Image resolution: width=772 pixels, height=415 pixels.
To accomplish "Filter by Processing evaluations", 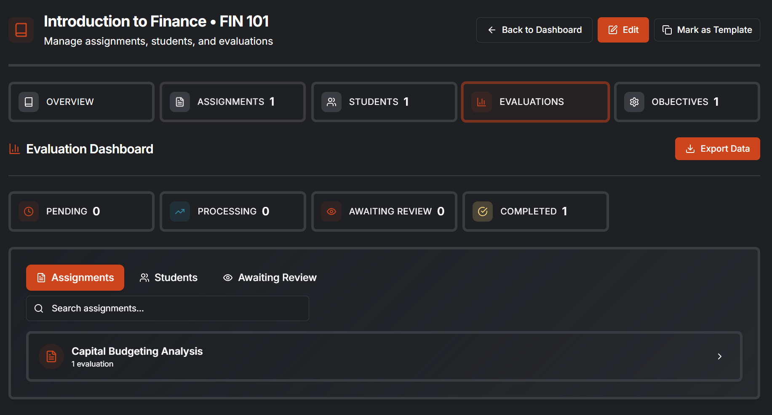I will (x=232, y=212).
